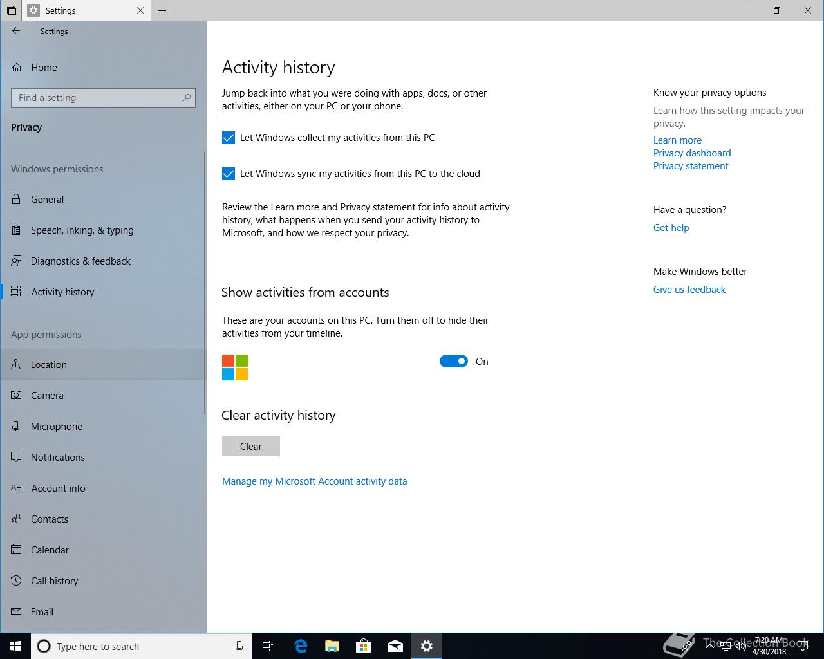Open Microsoft Store from the taskbar
Viewport: 824px width, 659px height.
pyautogui.click(x=364, y=646)
